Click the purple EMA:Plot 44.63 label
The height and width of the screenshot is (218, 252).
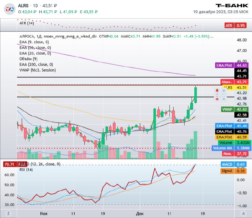[232, 65]
